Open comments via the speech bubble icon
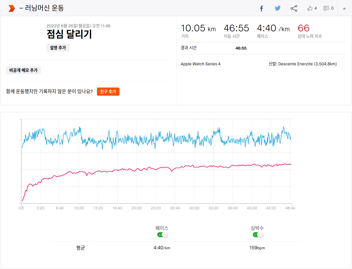Viewport: 352px width, 269px height. coord(326,8)
